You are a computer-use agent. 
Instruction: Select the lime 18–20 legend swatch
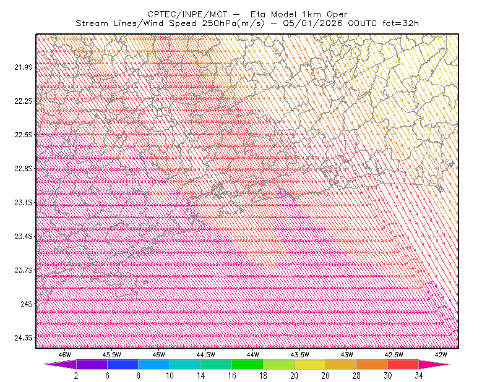point(279,364)
